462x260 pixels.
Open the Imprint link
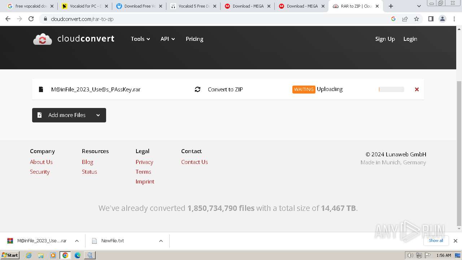pos(145,181)
